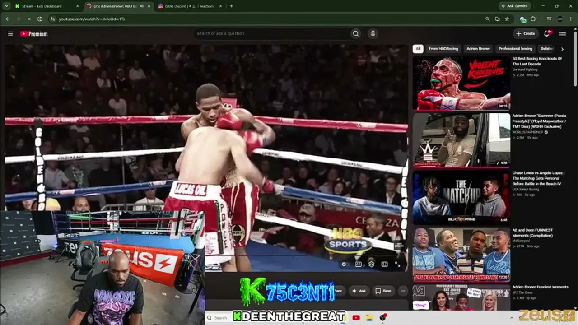The width and height of the screenshot is (578, 325).
Task: Go to YouTube Premium home logo
Action: point(34,34)
